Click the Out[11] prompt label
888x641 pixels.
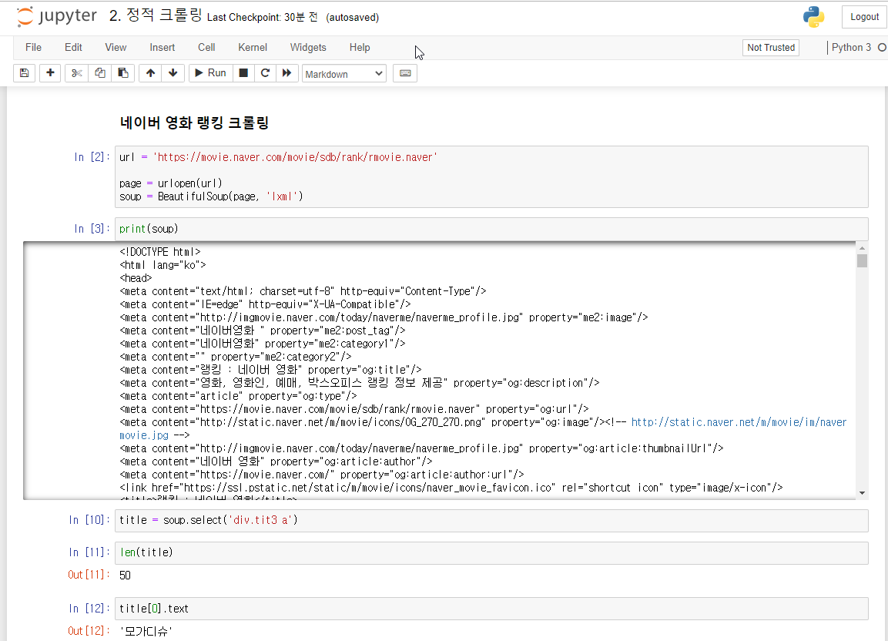89,575
